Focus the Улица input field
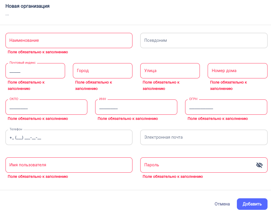 coord(170,71)
